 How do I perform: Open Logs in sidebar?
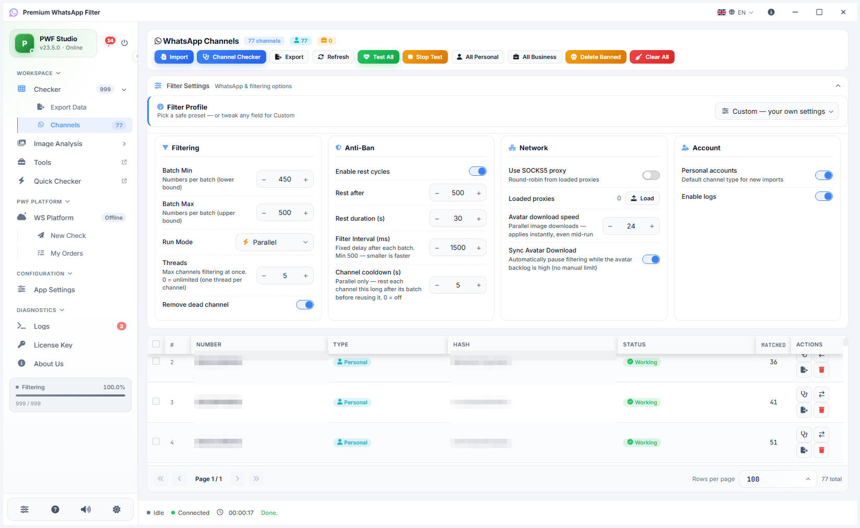tap(72, 326)
